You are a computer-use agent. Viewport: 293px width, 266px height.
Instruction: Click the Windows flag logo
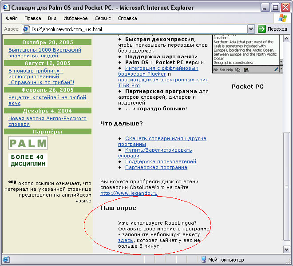282,18
